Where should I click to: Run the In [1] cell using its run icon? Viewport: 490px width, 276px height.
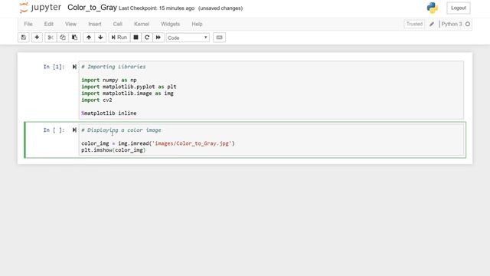[74, 67]
